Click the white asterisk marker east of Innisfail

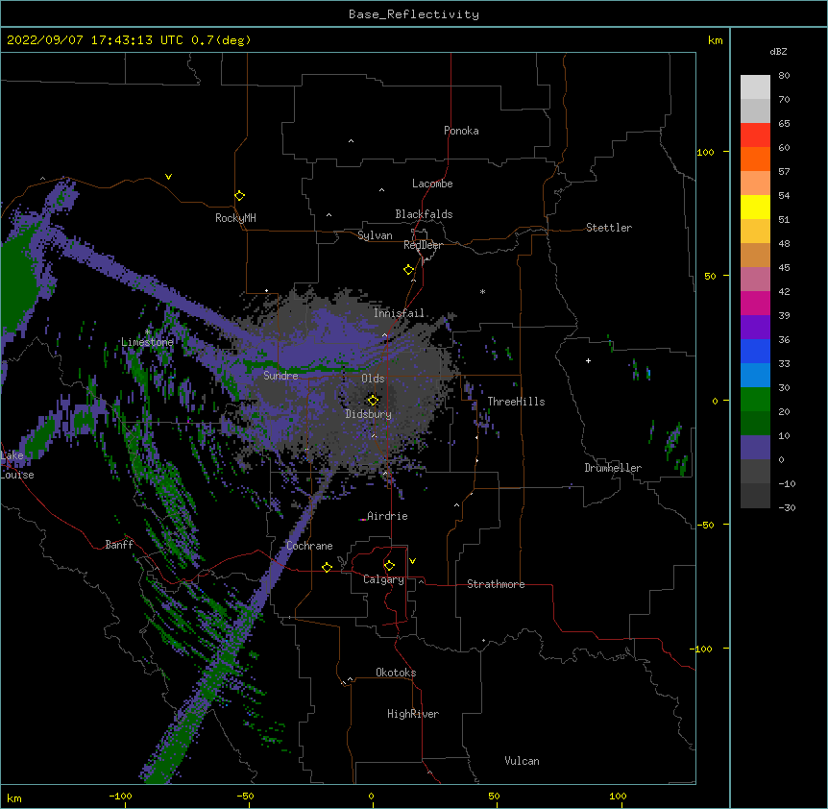tap(482, 292)
